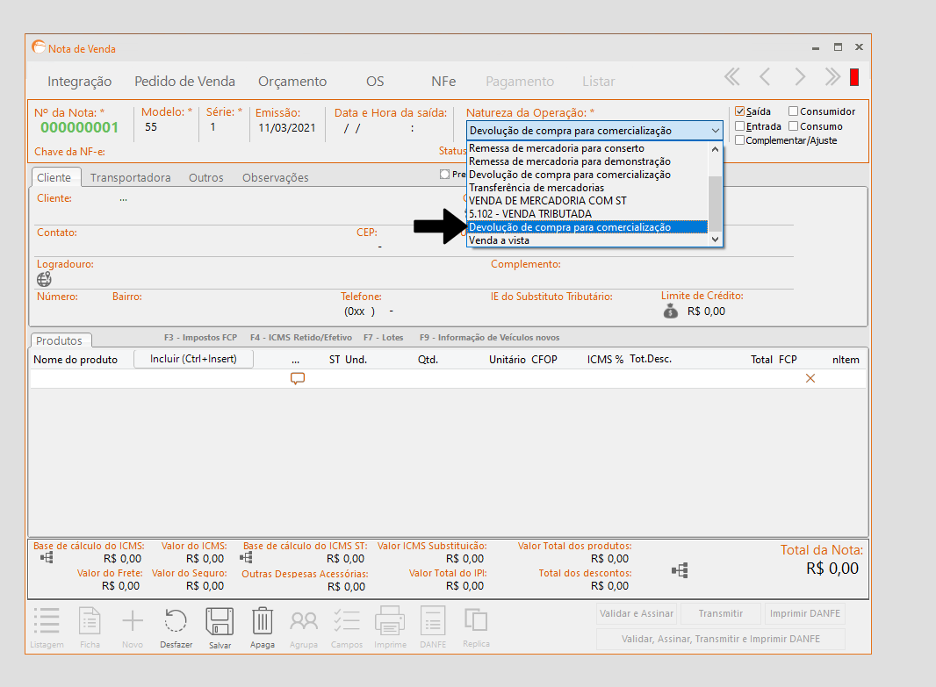Click the Emissão date 11/03/2021 field
The height and width of the screenshot is (687, 936).
(286, 127)
